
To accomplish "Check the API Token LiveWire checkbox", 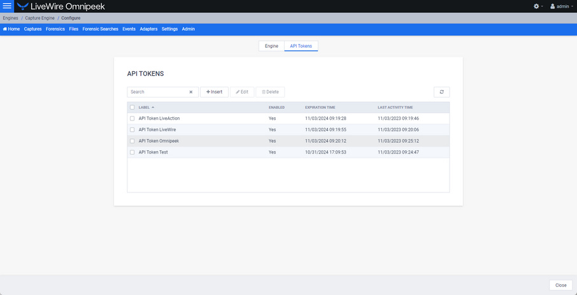I will pos(132,129).
